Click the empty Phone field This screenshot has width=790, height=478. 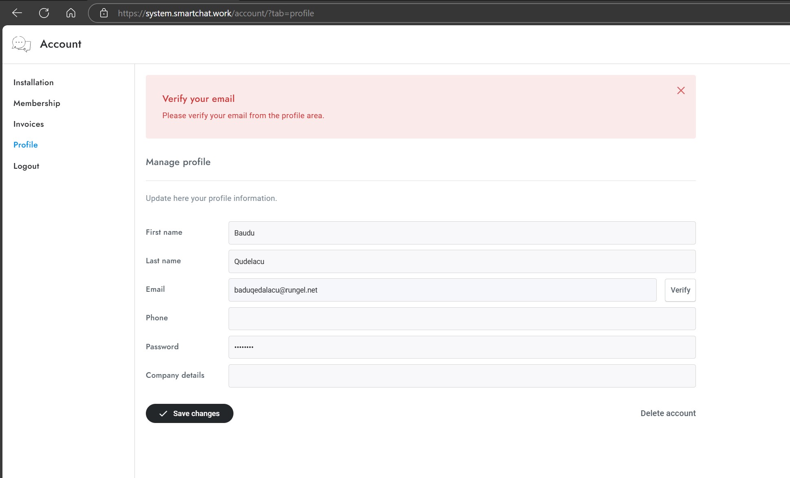click(x=462, y=318)
